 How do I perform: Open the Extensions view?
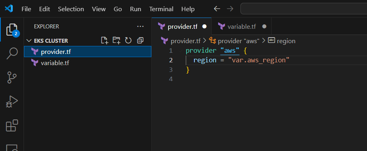[12, 125]
